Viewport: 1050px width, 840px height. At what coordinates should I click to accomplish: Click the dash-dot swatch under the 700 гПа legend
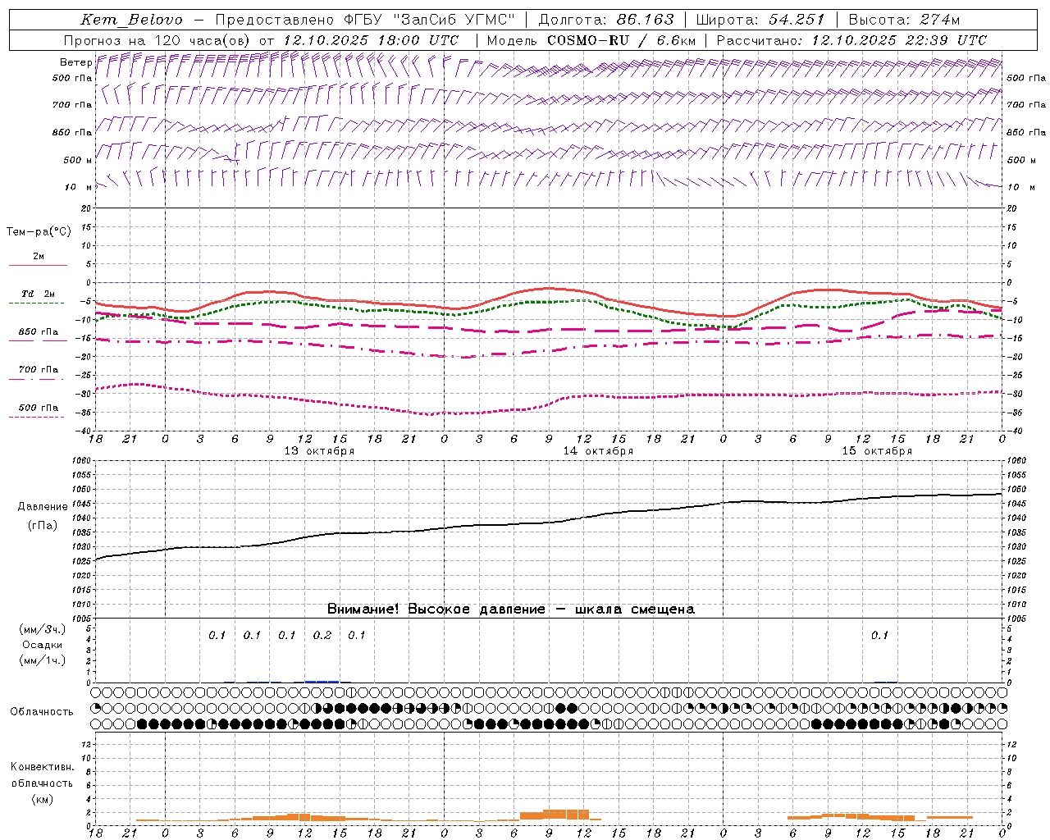38,379
